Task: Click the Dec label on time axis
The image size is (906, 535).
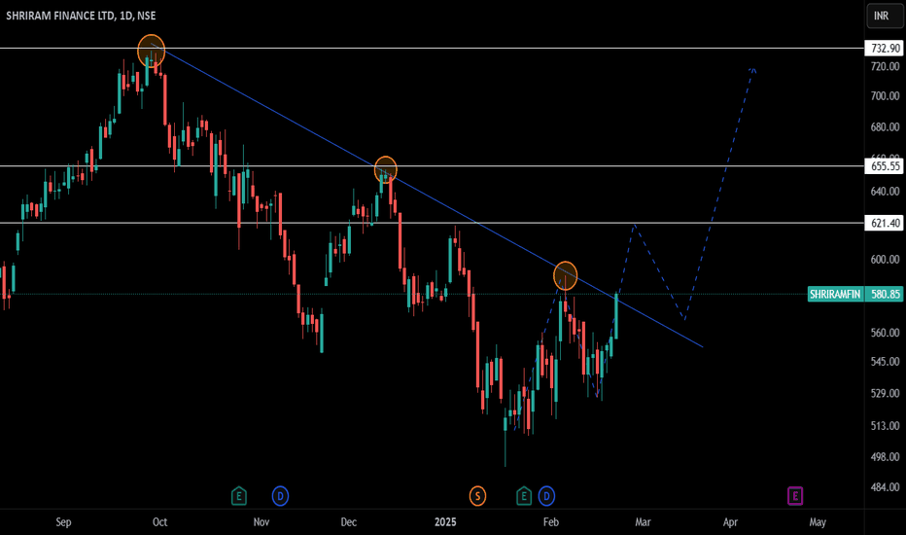Action: coord(348,522)
